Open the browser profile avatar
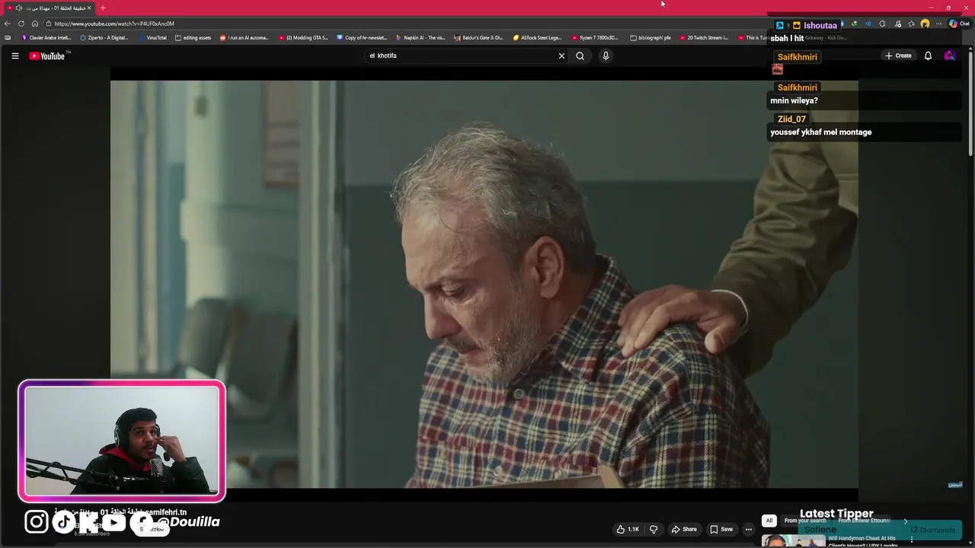Image resolution: width=975 pixels, height=548 pixels. pos(925,24)
